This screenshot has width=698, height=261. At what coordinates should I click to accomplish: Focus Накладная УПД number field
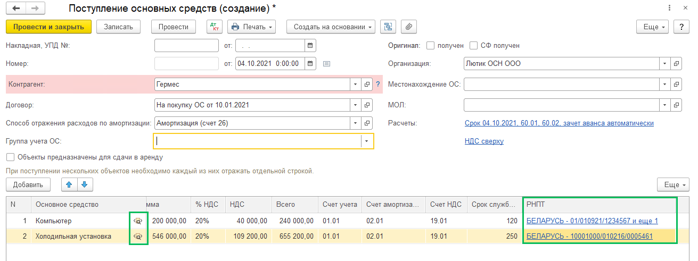186,46
